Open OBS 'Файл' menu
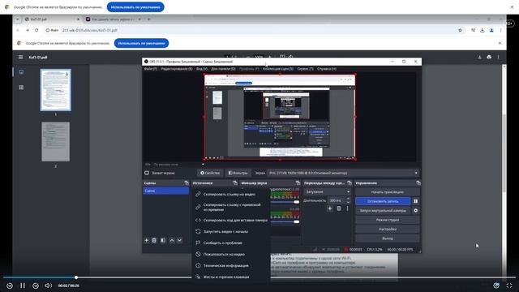The width and height of the screenshot is (519, 292). pos(151,69)
